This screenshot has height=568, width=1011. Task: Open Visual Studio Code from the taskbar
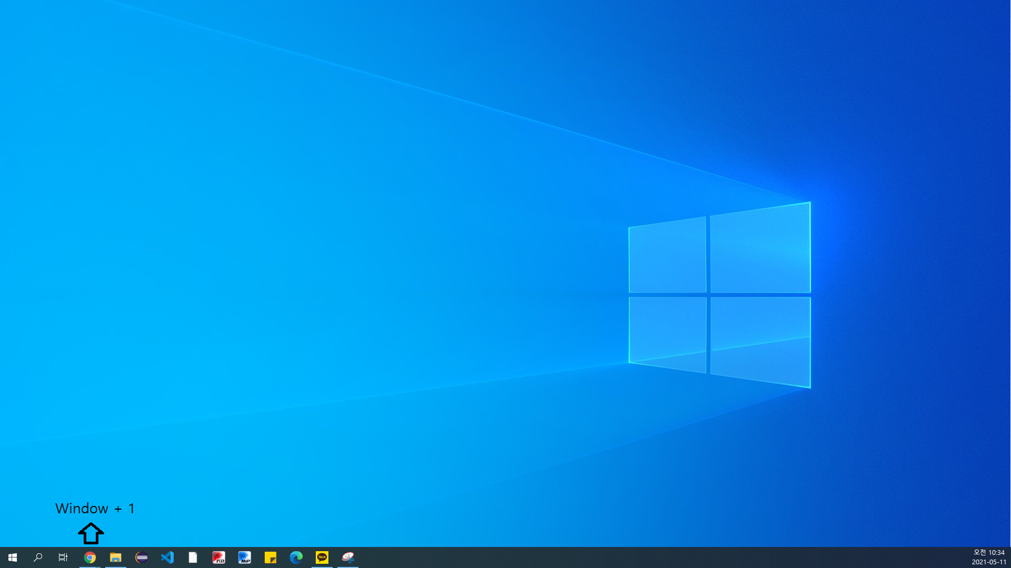pos(167,557)
